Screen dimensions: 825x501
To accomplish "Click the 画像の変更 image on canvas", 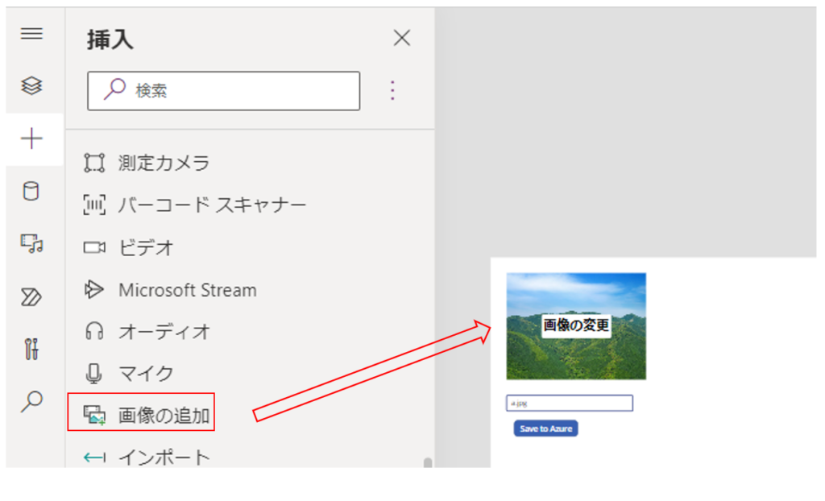I will [576, 325].
